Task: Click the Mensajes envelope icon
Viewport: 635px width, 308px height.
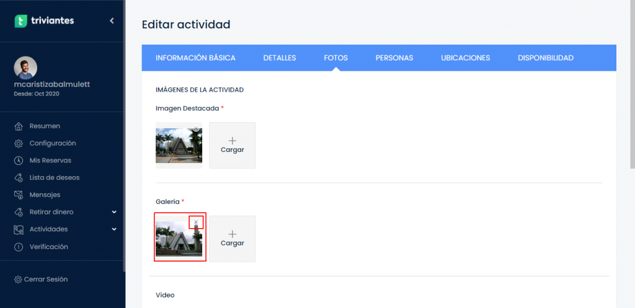Action: pyautogui.click(x=18, y=195)
